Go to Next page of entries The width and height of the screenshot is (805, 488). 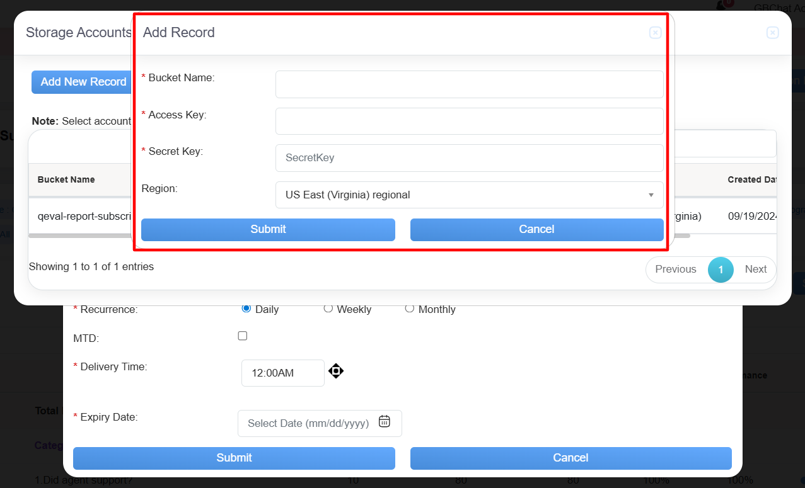[755, 270]
